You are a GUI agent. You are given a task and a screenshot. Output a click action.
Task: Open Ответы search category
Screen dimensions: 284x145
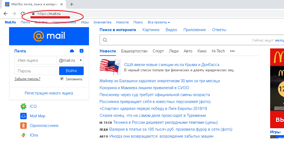(219, 30)
